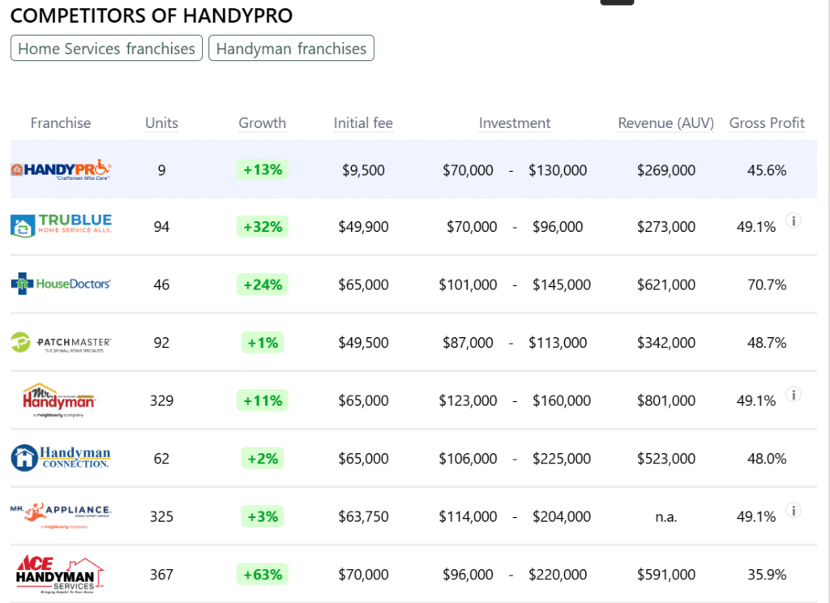
Task: Click the $87,000 investment lower value
Action: pyautogui.click(x=468, y=343)
